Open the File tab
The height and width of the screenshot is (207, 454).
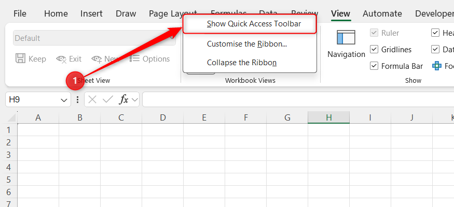point(20,13)
